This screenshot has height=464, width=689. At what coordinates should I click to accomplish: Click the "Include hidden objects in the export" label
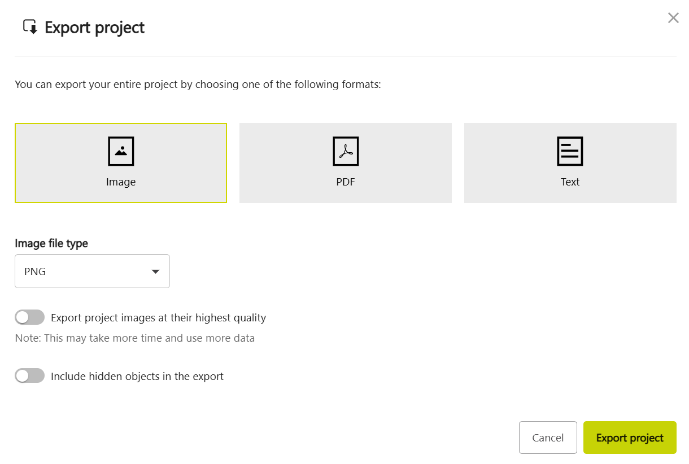pyautogui.click(x=137, y=377)
